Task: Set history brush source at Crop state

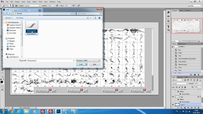Action: pos(173,56)
